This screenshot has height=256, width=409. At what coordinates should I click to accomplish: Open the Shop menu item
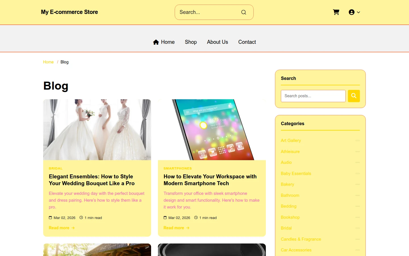coord(191,42)
